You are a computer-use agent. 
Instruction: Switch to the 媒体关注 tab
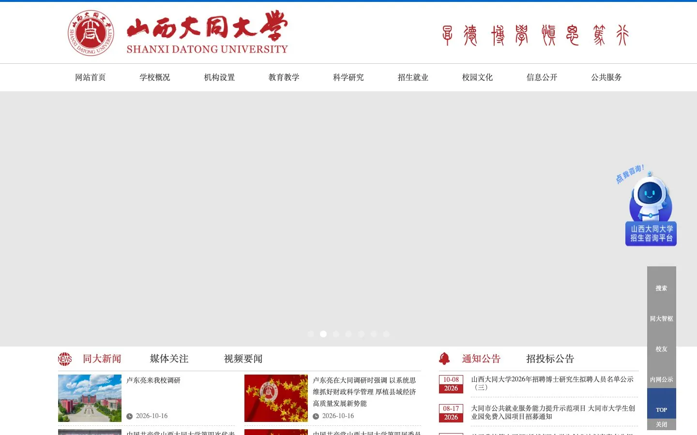(169, 359)
